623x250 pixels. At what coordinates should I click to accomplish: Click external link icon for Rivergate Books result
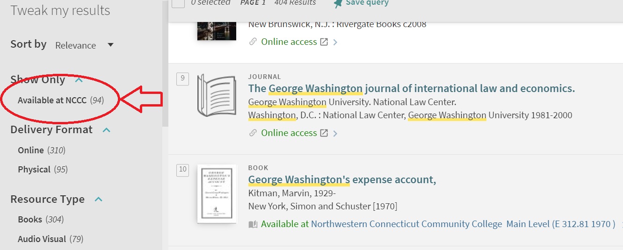(x=324, y=42)
